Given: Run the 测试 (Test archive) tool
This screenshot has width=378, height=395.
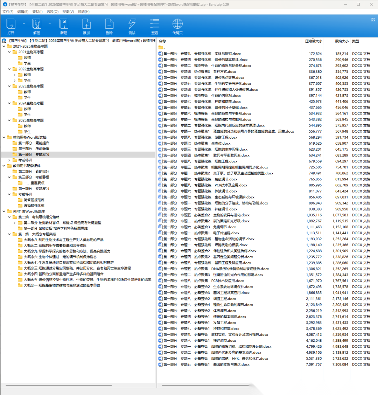Looking at the screenshot, I should [132, 25].
